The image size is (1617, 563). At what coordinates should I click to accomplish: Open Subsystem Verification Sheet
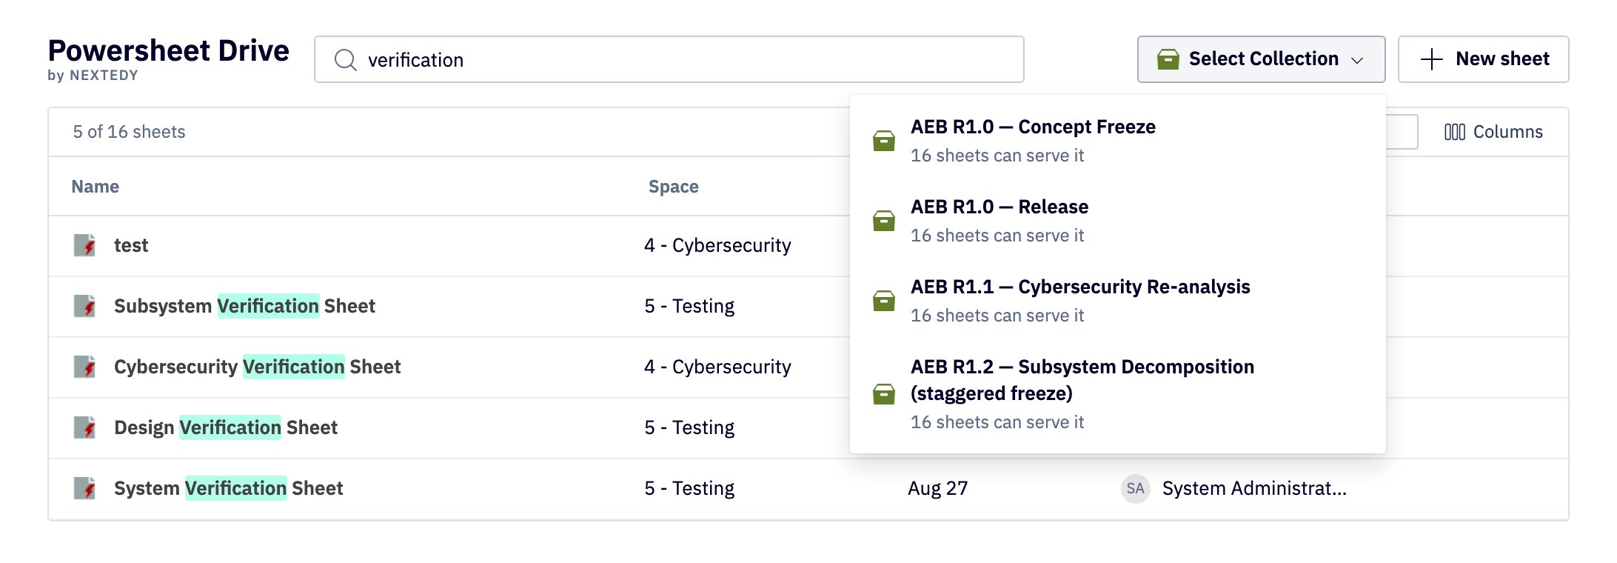[x=244, y=306]
